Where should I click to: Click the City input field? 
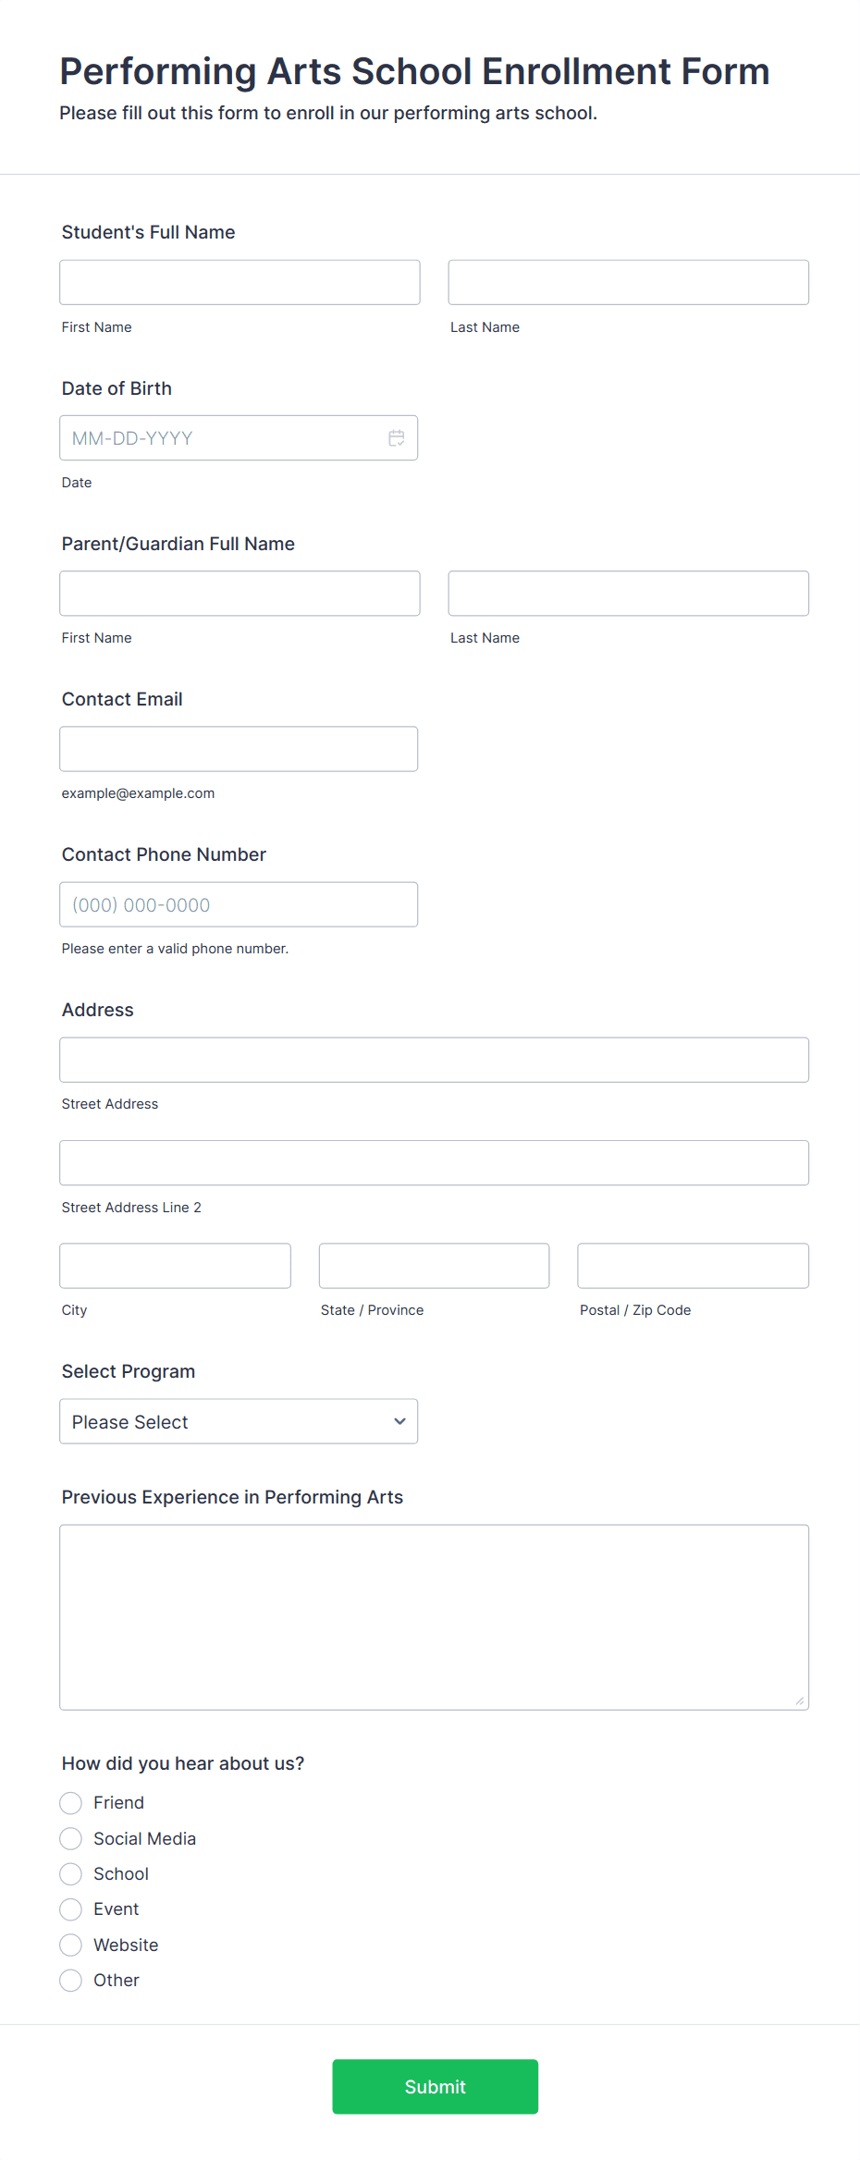click(x=175, y=1266)
